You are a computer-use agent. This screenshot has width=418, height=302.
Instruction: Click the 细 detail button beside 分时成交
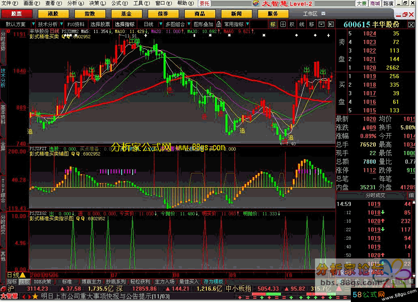(411, 195)
